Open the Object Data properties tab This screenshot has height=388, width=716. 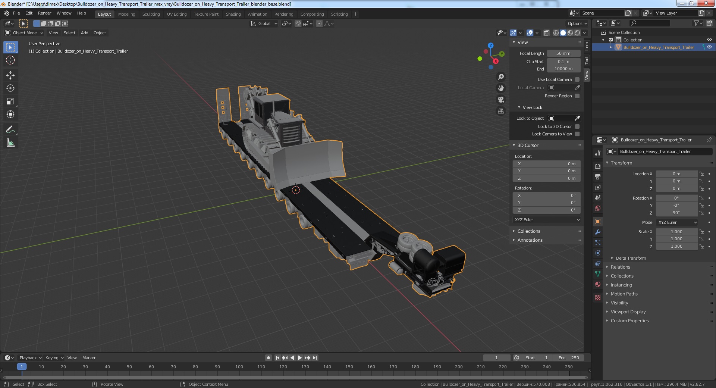598,274
